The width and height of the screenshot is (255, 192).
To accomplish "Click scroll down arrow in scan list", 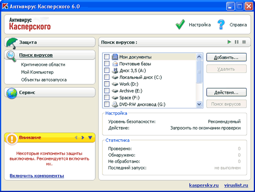I will [199, 104].
